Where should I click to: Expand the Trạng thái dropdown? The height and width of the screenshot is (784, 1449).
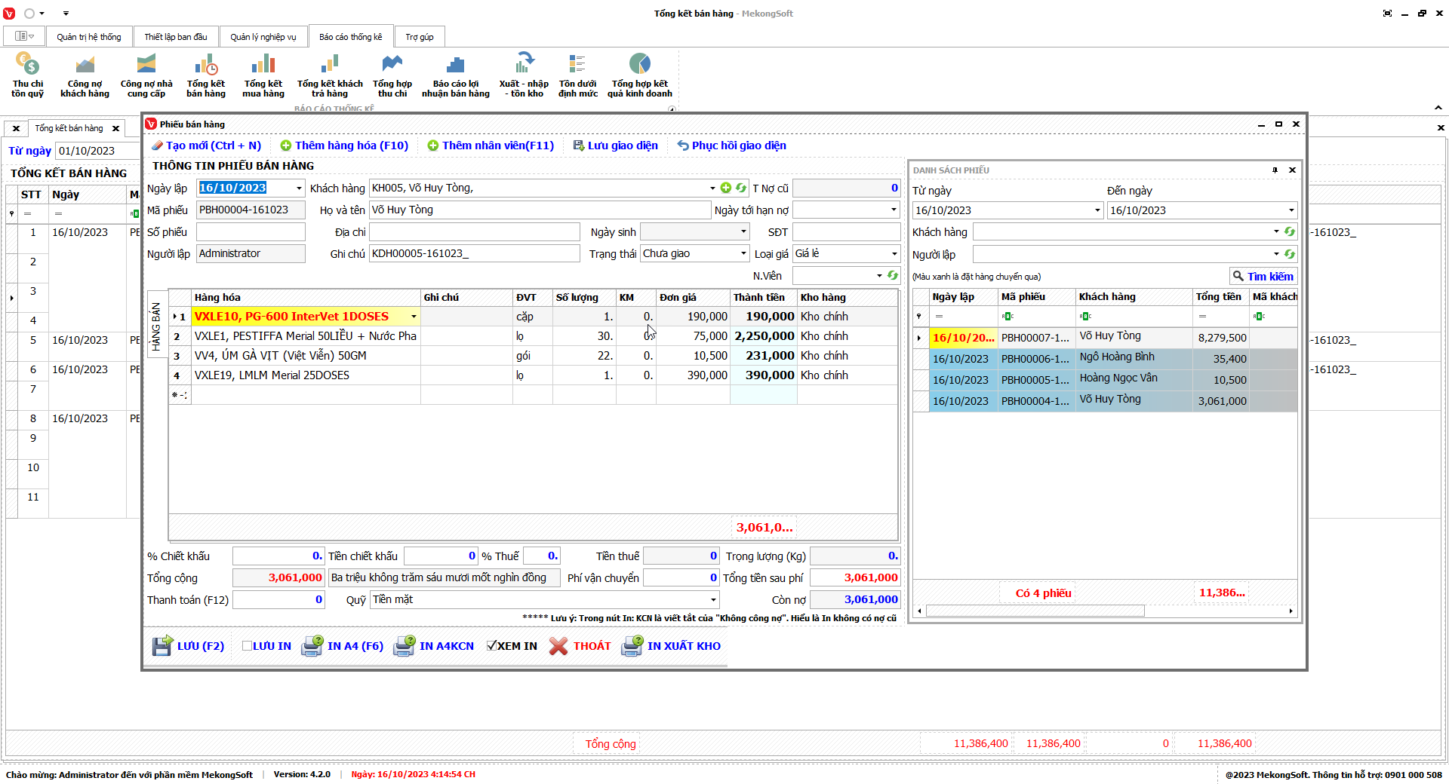coord(743,254)
